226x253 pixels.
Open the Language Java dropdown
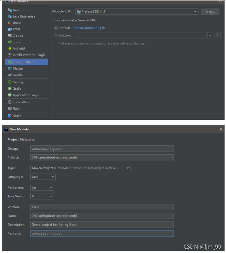[x=43, y=177]
